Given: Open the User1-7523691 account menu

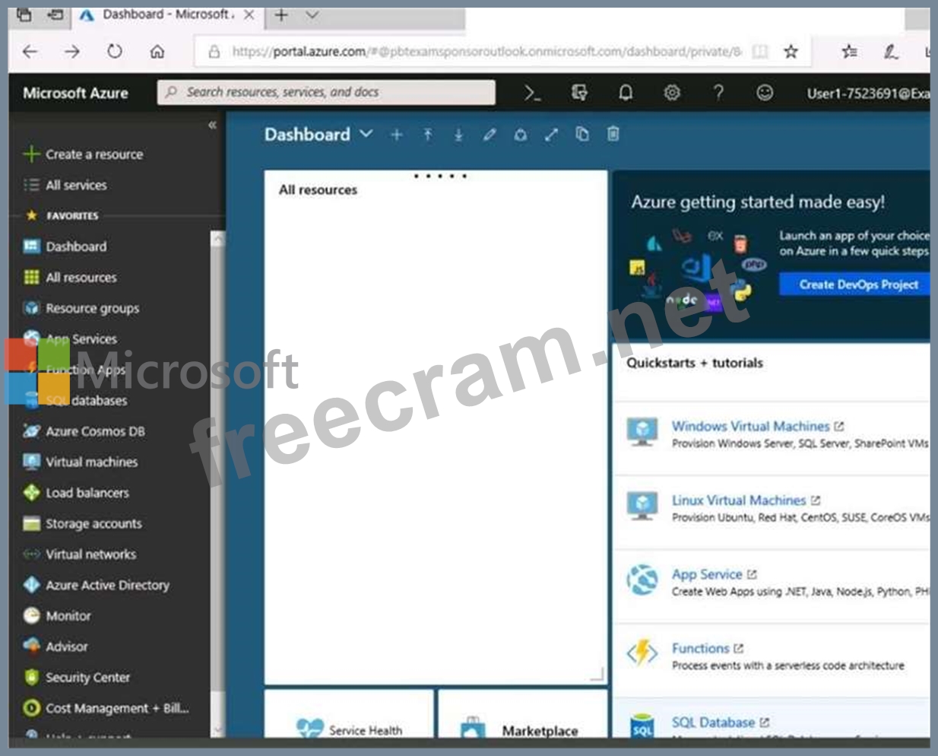Looking at the screenshot, I should point(868,93).
